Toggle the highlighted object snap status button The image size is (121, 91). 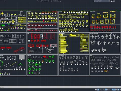115,89
